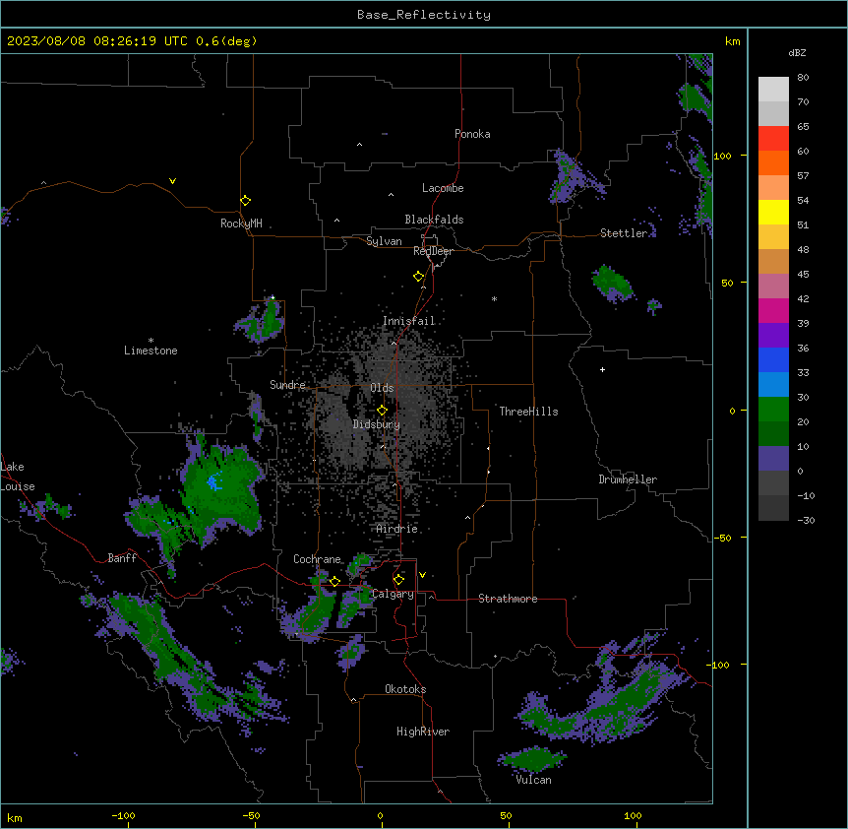Click the Ponoka town label

pos(472,134)
